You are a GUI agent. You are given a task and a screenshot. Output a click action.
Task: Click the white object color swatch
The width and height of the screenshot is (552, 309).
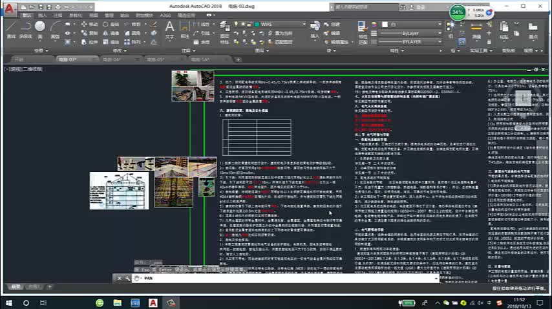coord(385,25)
